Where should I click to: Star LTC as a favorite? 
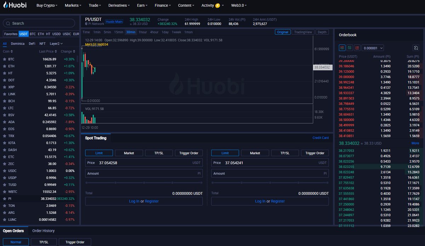point(5,108)
